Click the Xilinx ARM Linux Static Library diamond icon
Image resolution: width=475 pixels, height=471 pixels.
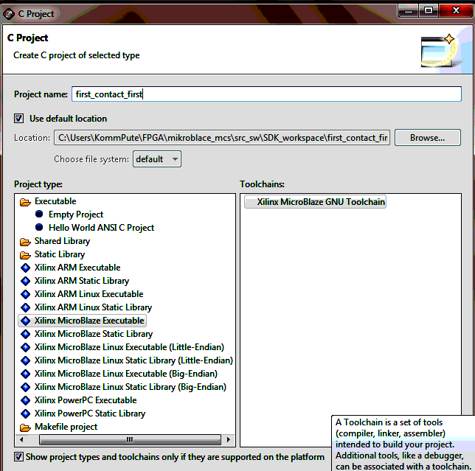click(x=25, y=307)
